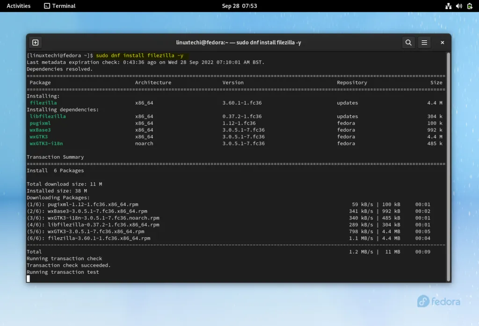Screen dimensions: 479x326
Task: Open terminal search
Action: click(x=408, y=43)
